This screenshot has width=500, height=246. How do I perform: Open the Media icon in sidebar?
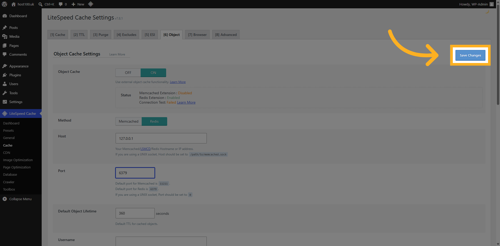[5, 36]
